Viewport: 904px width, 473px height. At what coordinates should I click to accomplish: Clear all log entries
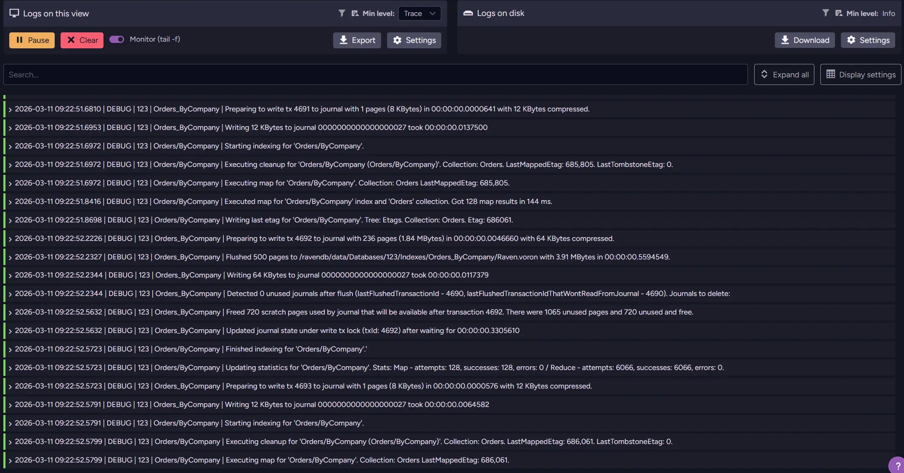tap(82, 40)
